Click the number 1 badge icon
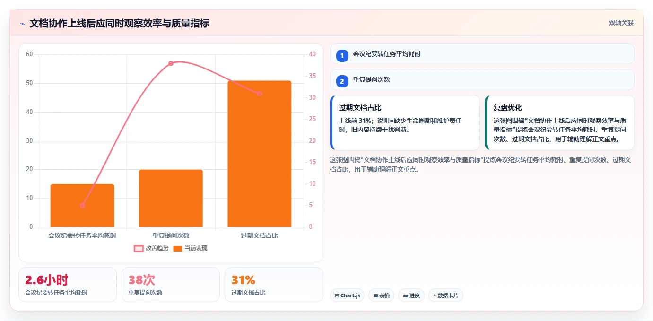Viewport: 653px width, 321px height. click(x=342, y=55)
